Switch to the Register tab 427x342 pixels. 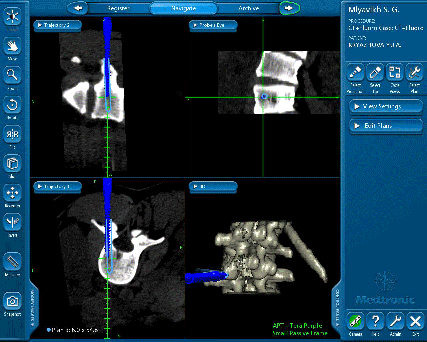click(118, 8)
